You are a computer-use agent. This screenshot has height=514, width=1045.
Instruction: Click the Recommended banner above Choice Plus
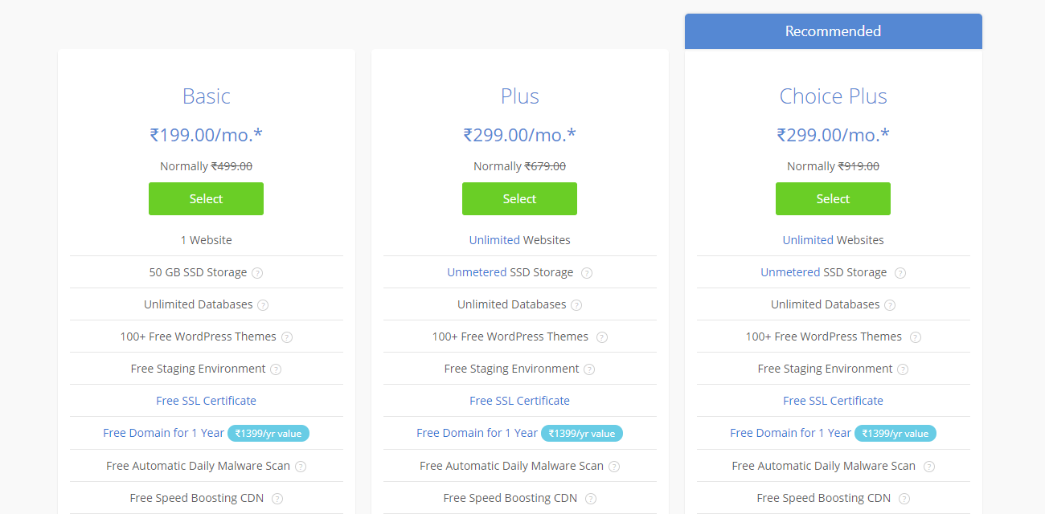click(x=834, y=31)
